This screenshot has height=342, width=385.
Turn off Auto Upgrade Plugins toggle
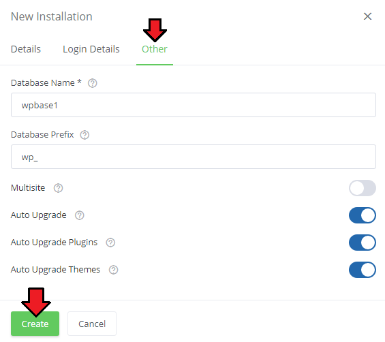362,243
